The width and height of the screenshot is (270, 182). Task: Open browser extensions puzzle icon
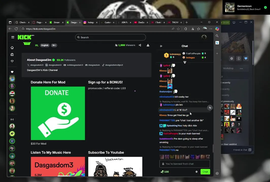point(186,29)
